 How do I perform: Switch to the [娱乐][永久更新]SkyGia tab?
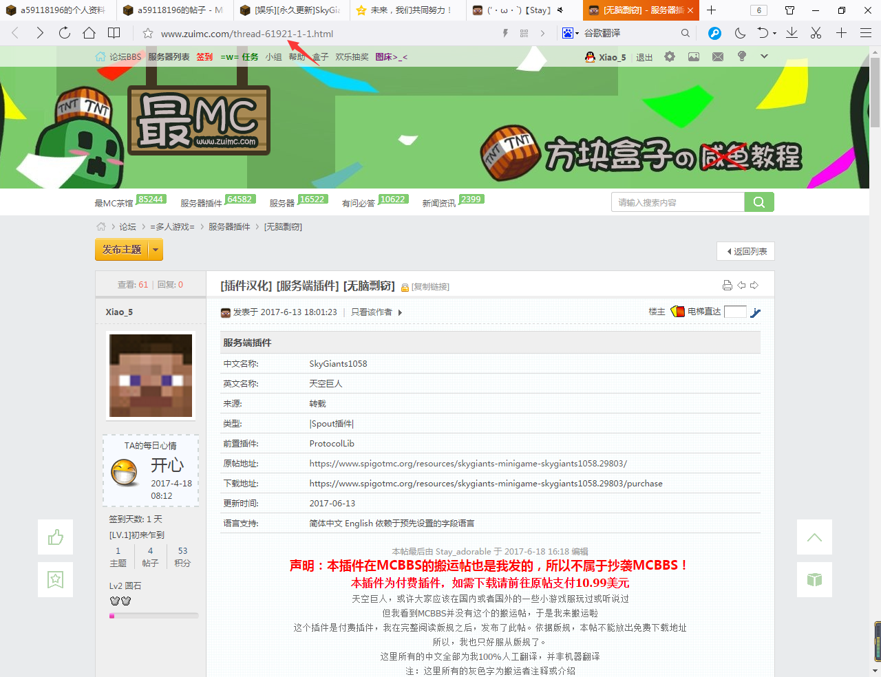coord(290,10)
